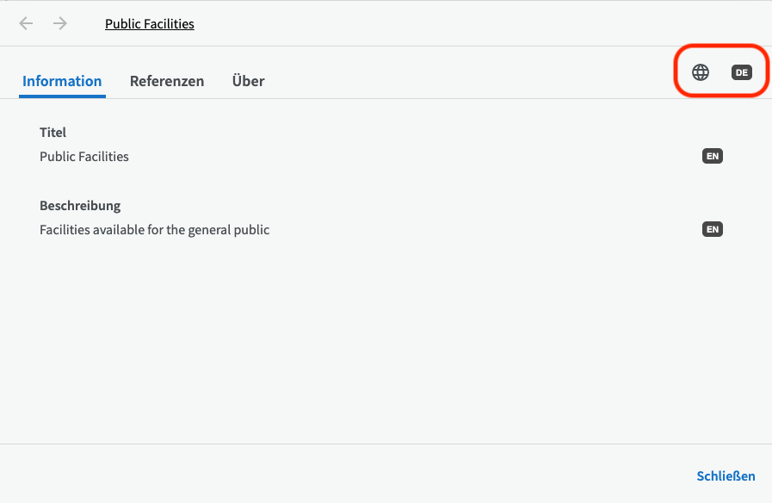Go back using the left arrow
The height and width of the screenshot is (503, 772).
click(27, 23)
